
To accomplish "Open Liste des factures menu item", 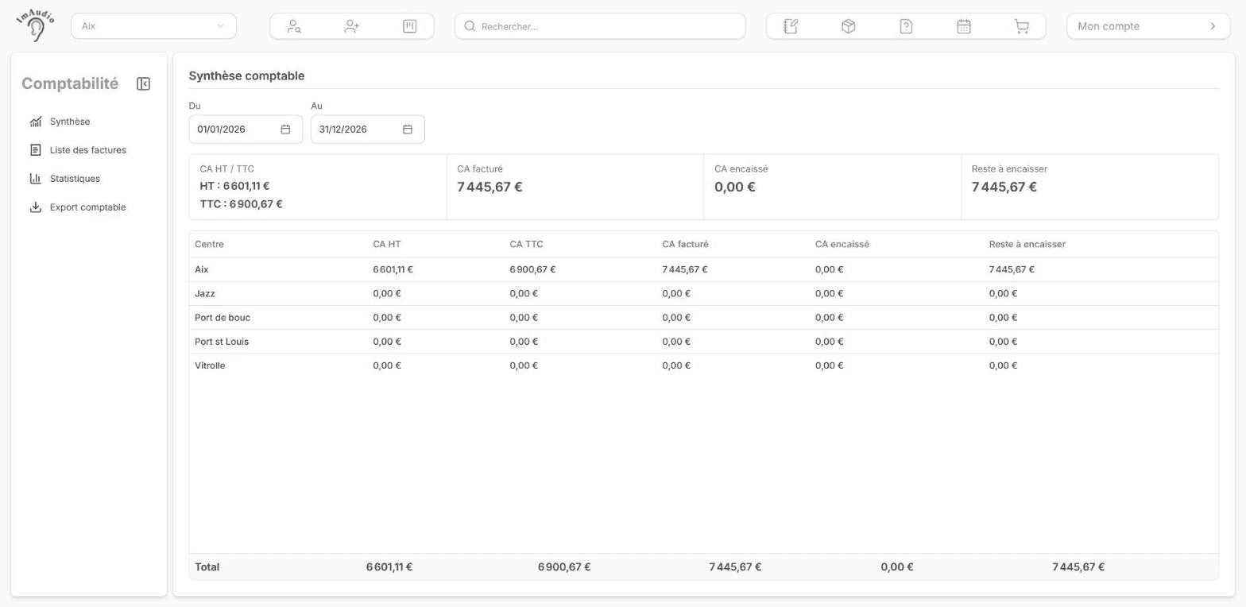I will point(88,150).
